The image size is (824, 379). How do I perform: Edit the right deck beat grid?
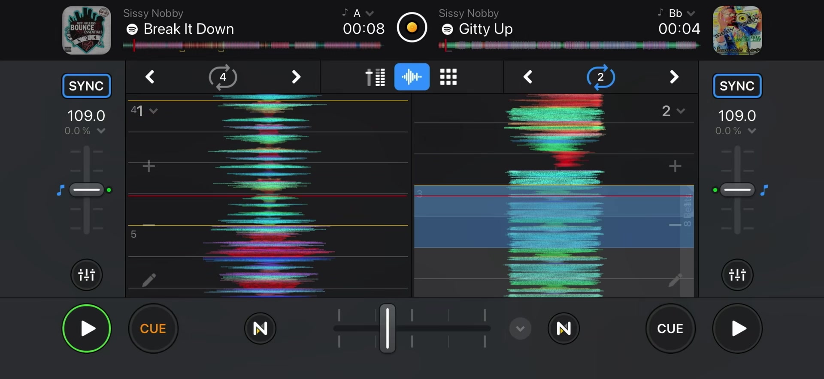pyautogui.click(x=675, y=280)
